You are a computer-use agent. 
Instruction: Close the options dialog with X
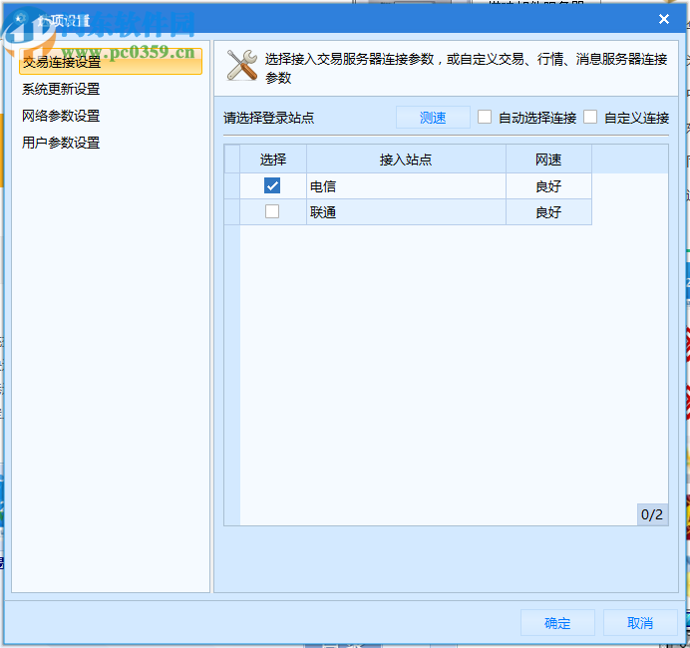point(664,19)
